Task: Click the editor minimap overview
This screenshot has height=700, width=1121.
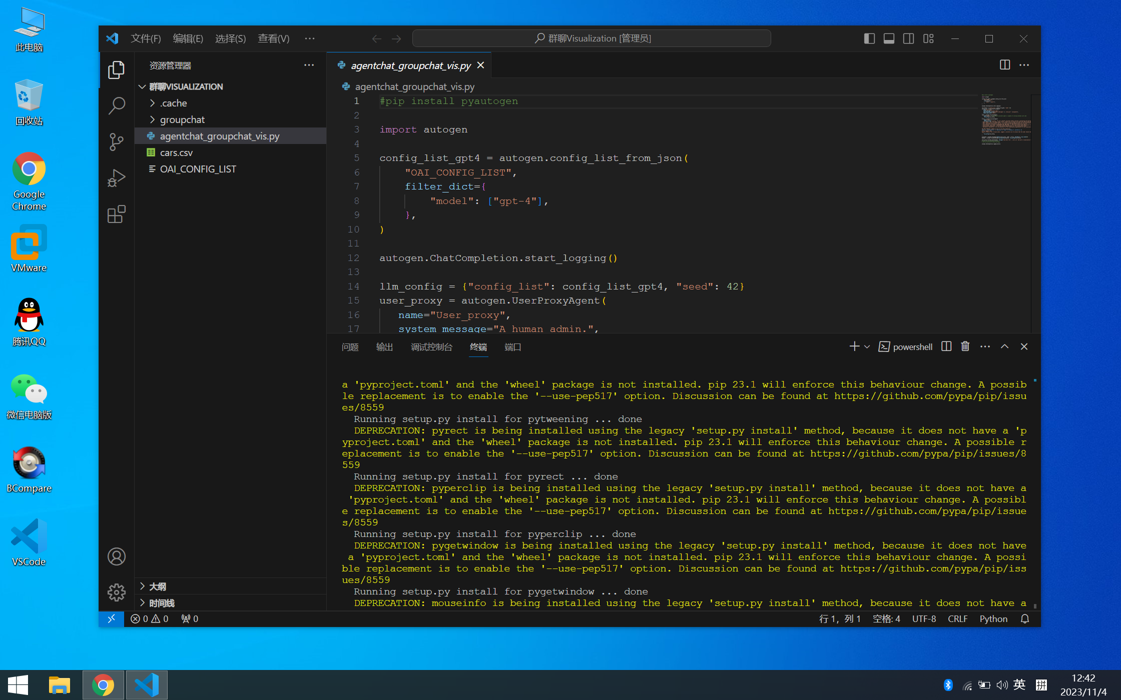Action: point(1005,120)
